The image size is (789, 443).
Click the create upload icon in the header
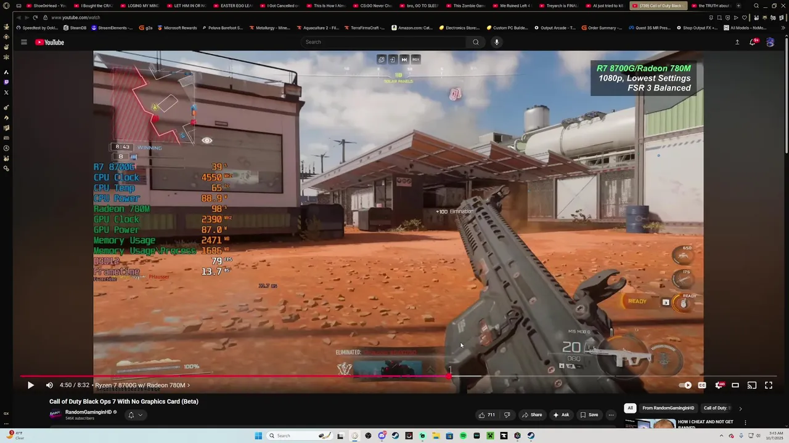click(737, 42)
